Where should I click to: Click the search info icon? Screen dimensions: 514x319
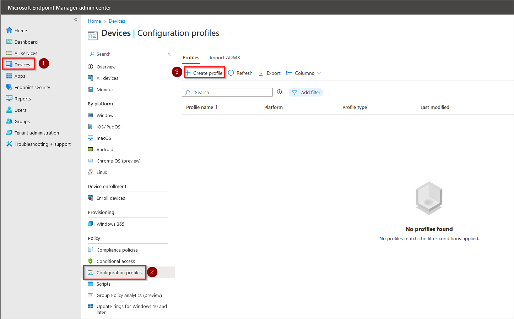280,92
